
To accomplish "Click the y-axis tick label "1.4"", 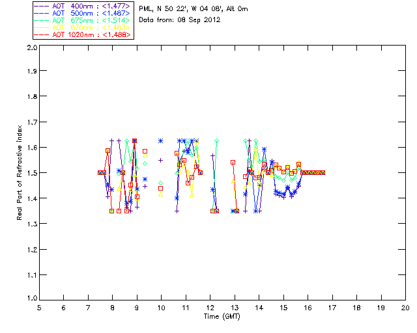I will click(32, 198).
